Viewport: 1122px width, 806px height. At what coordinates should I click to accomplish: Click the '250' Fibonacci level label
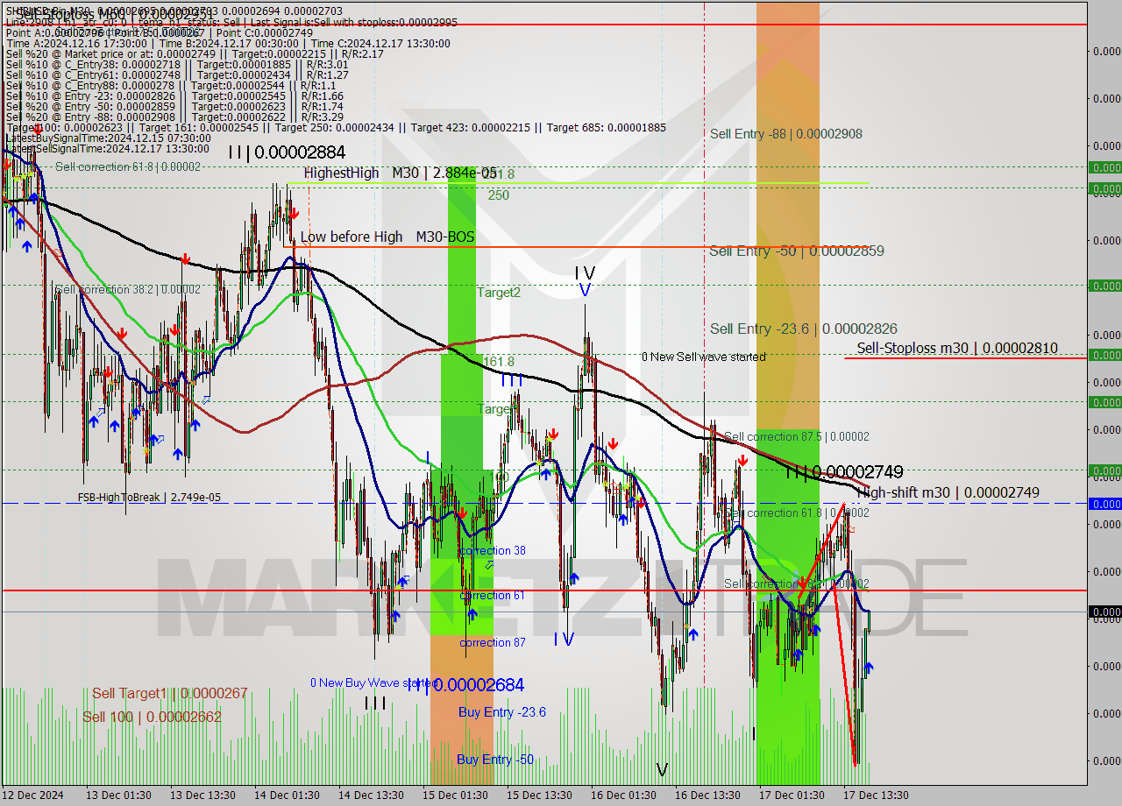coord(499,195)
